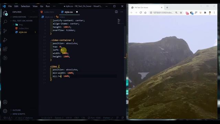Open the zoom magnifier in the address bar

tap(176, 13)
